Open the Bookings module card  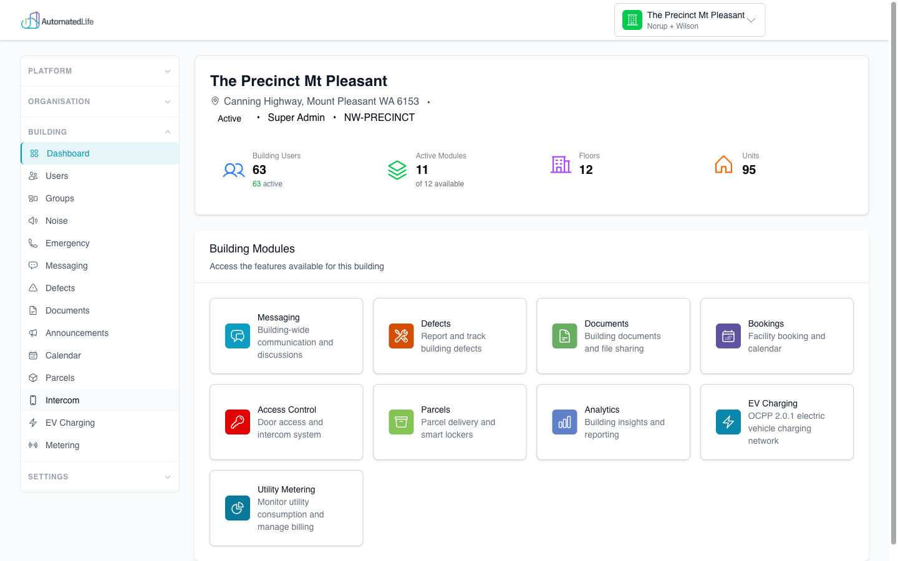[x=776, y=336]
